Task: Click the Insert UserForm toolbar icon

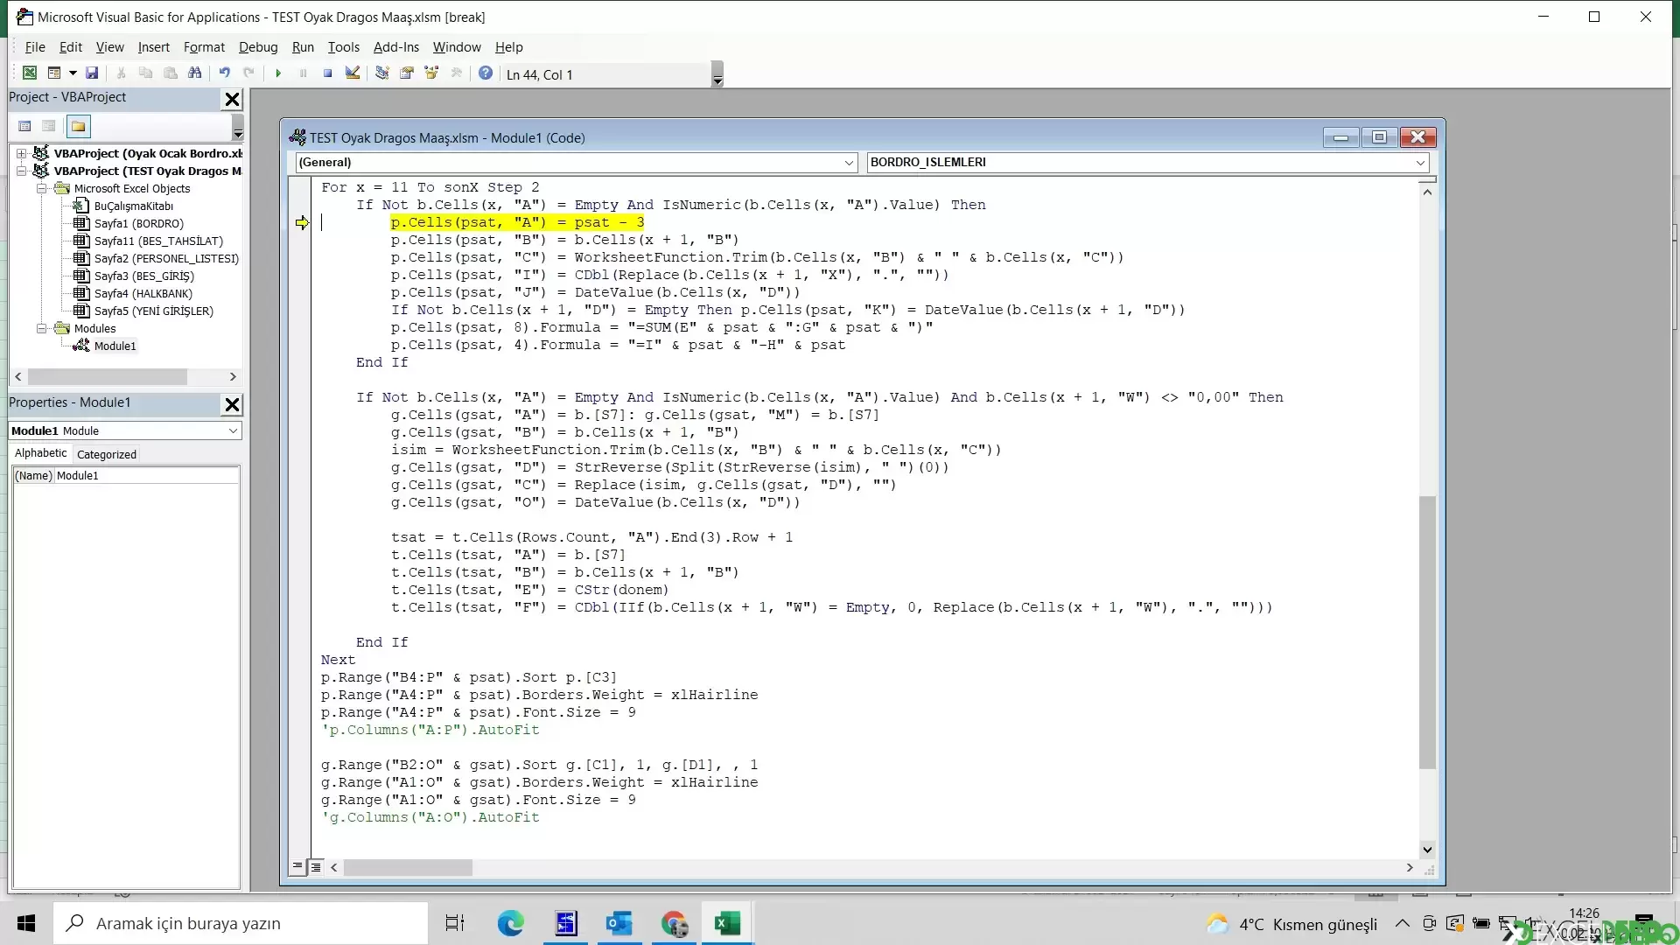Action: [x=54, y=73]
